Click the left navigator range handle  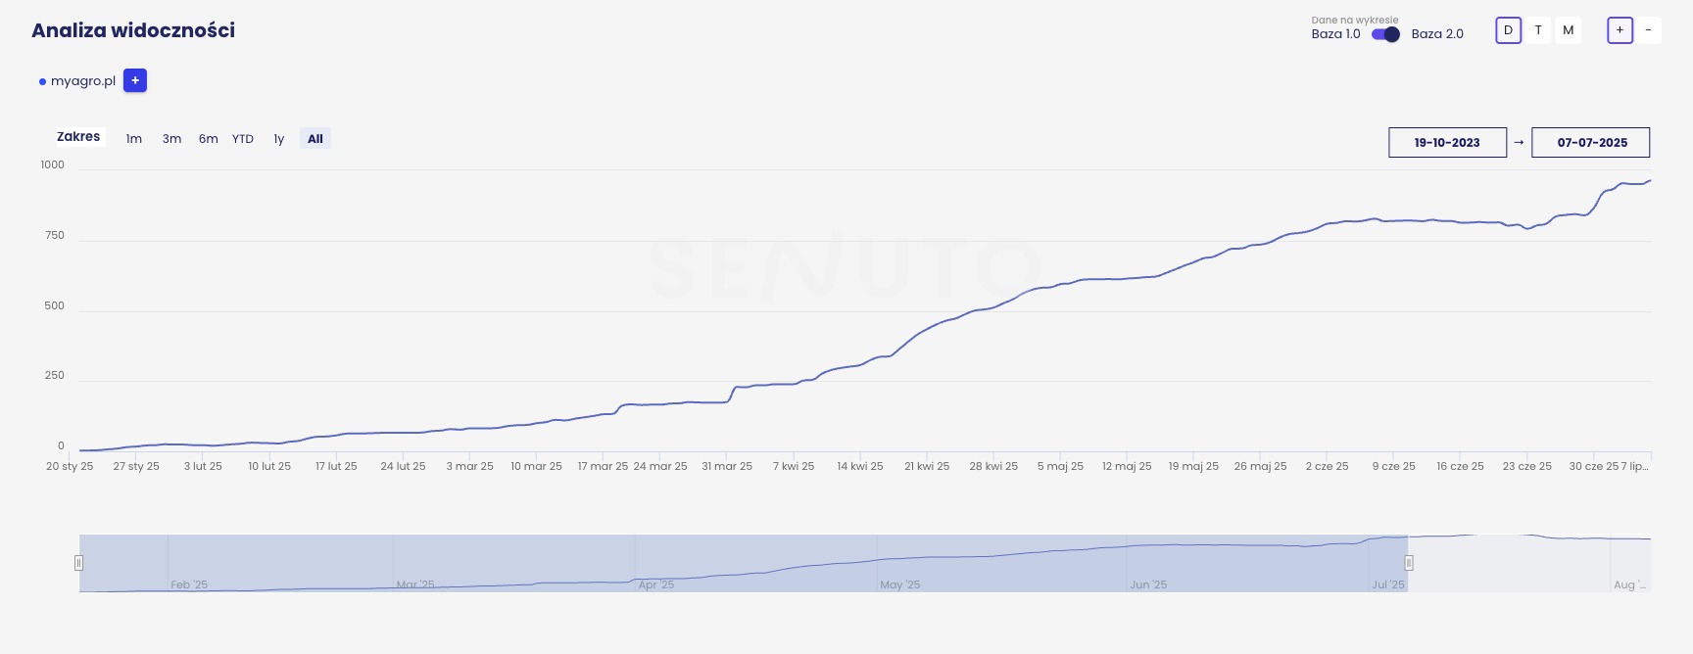pyautogui.click(x=79, y=563)
